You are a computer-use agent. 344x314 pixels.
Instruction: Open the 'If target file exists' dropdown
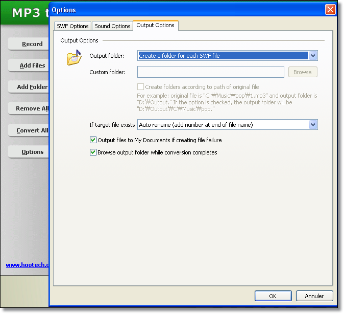coord(313,125)
